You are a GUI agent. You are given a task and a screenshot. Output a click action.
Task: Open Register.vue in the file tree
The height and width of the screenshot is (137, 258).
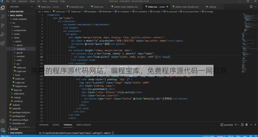21,86
